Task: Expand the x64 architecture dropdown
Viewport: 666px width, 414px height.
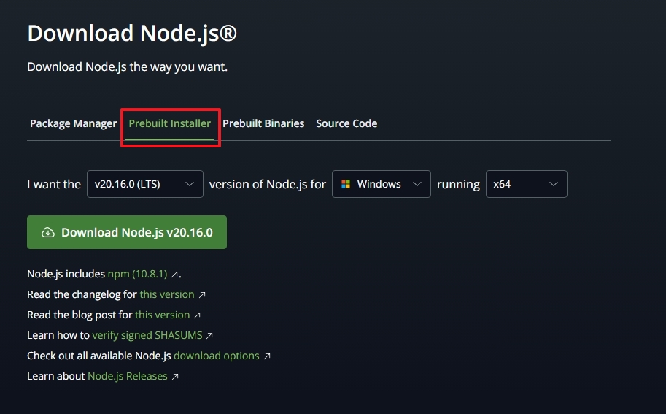Action: pos(526,184)
